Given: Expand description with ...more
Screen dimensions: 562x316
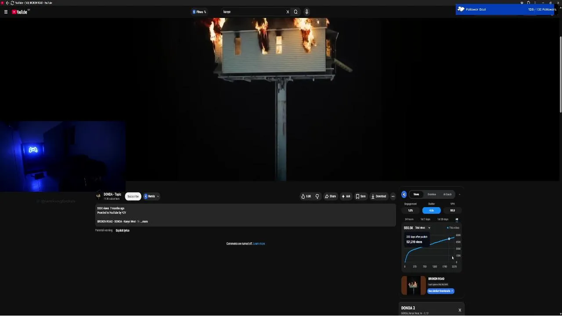Looking at the screenshot, I should 144,222.
